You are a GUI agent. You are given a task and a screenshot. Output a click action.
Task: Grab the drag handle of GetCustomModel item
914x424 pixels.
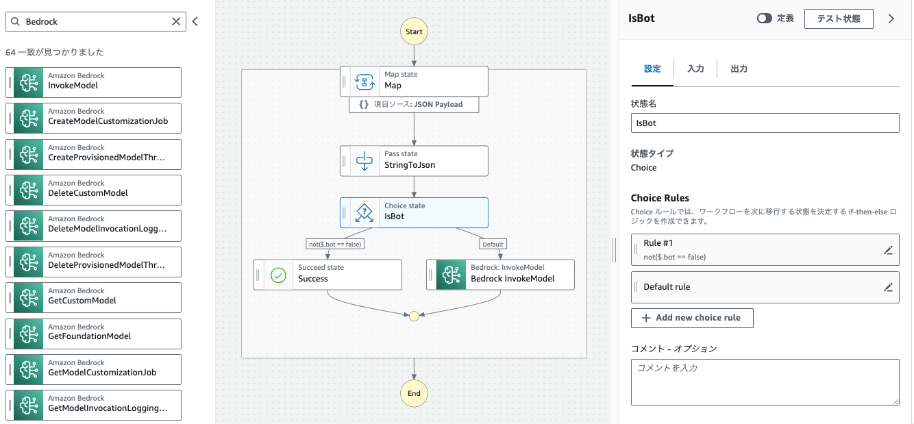pyautogui.click(x=10, y=297)
